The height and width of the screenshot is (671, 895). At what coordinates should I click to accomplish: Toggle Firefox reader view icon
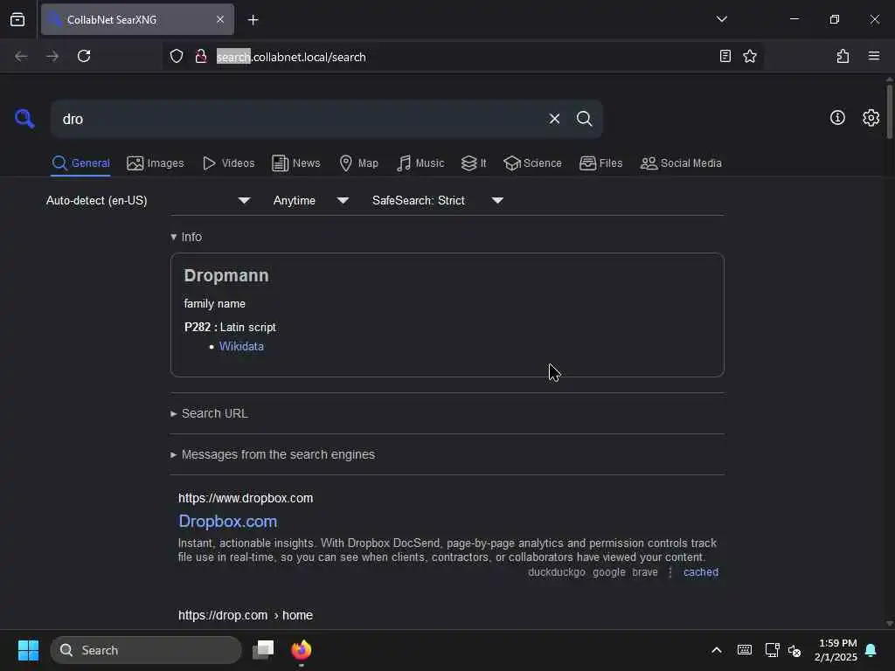pos(725,56)
